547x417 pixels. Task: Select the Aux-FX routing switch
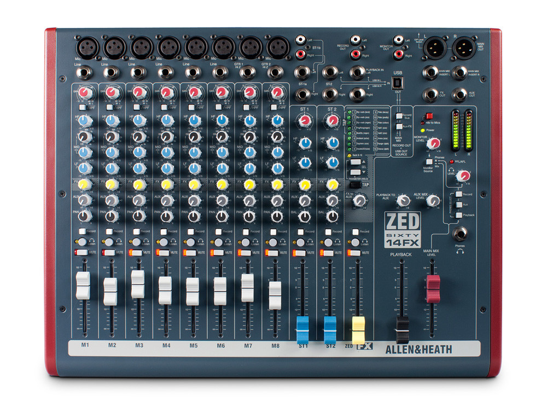(399, 126)
